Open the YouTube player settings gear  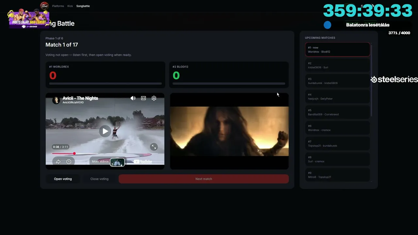point(154,98)
